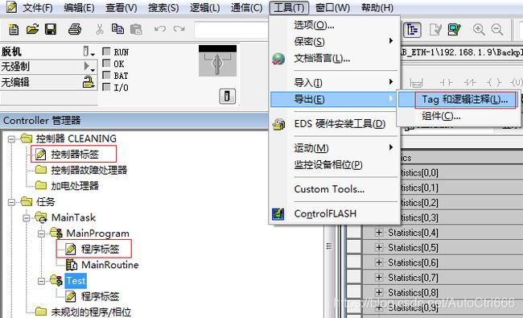The height and width of the screenshot is (318, 523).
Task: Click the verify controller icon
Action: coord(454,30)
